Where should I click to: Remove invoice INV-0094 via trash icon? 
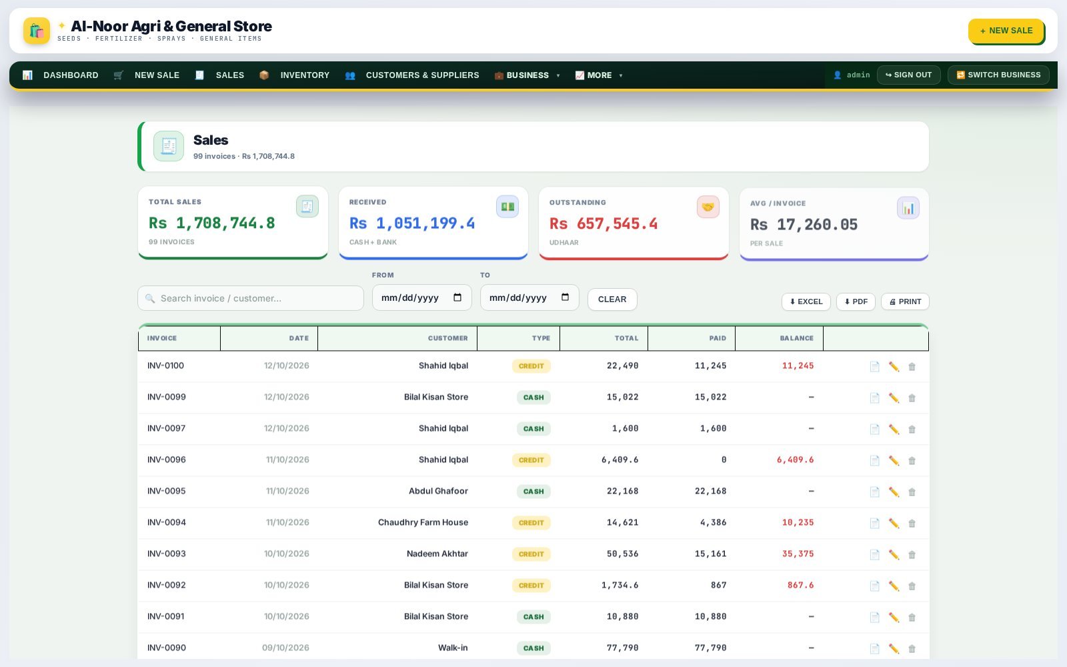912,523
